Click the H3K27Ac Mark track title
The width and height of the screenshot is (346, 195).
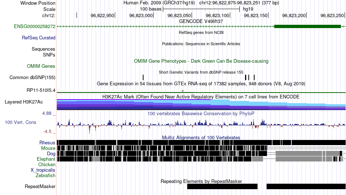pos(201,97)
